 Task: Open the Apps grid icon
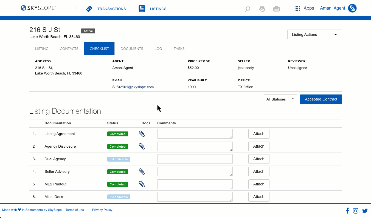[298, 8]
